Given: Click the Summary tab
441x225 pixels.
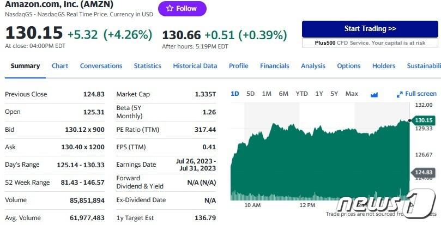Looking at the screenshot, I should tap(25, 66).
